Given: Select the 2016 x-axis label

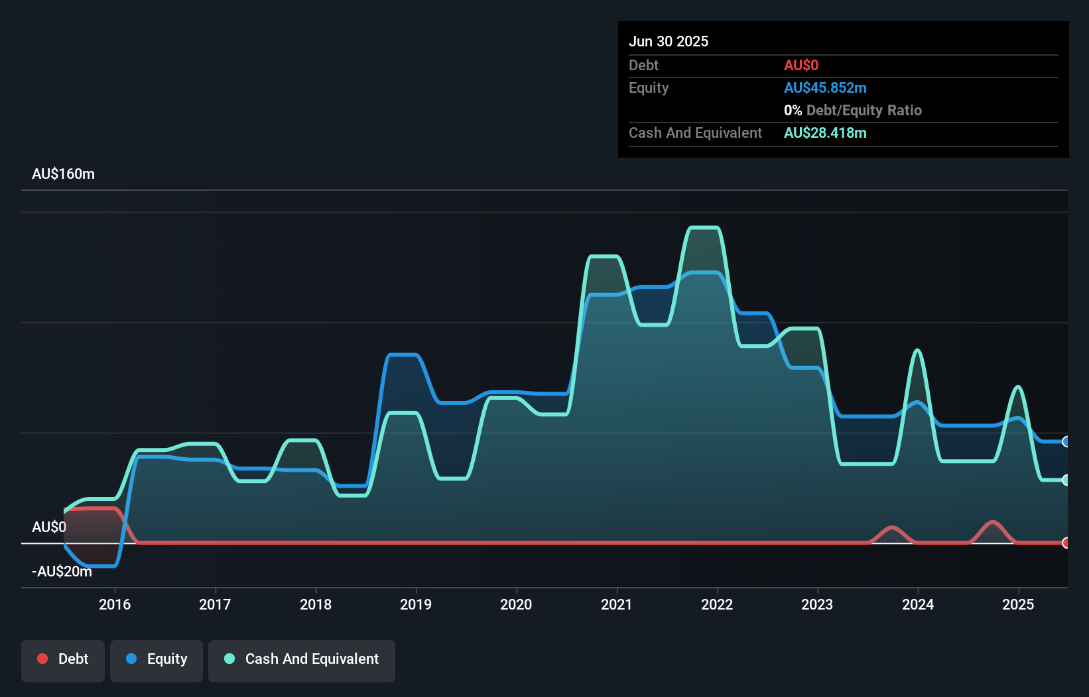Looking at the screenshot, I should coord(115,604).
